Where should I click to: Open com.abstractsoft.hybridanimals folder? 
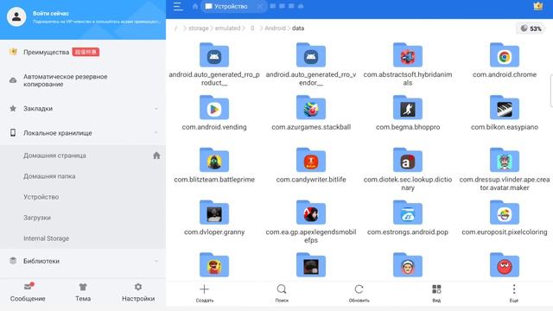click(408, 65)
